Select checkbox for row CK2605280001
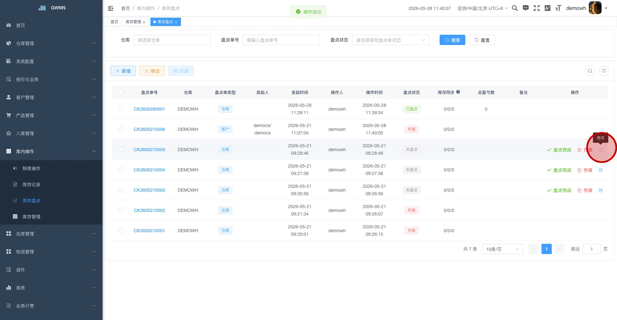Viewport: 617px width, 320px height. tap(121, 109)
